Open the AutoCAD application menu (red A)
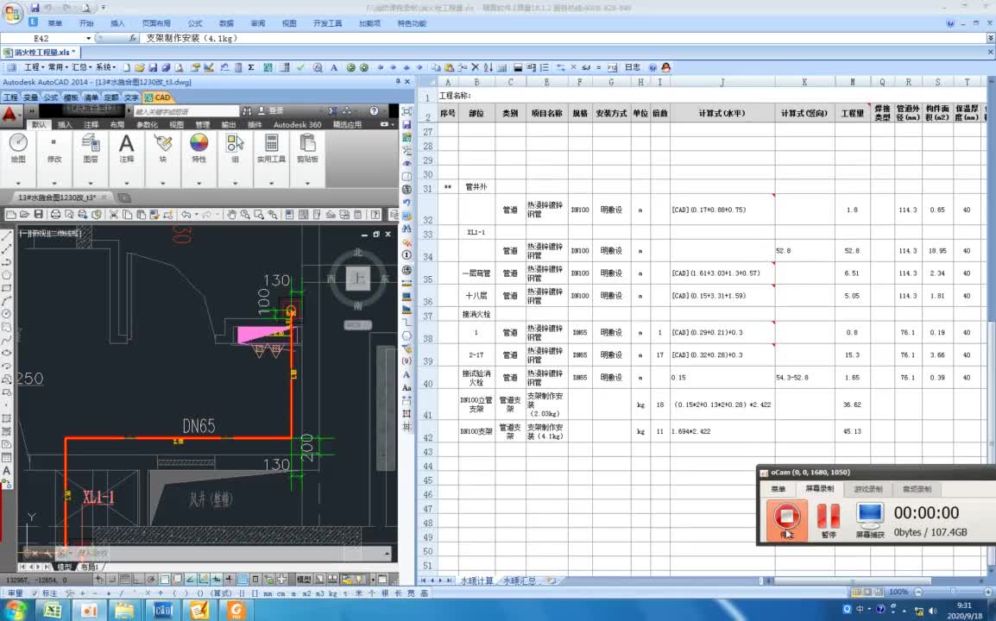 coord(9,115)
